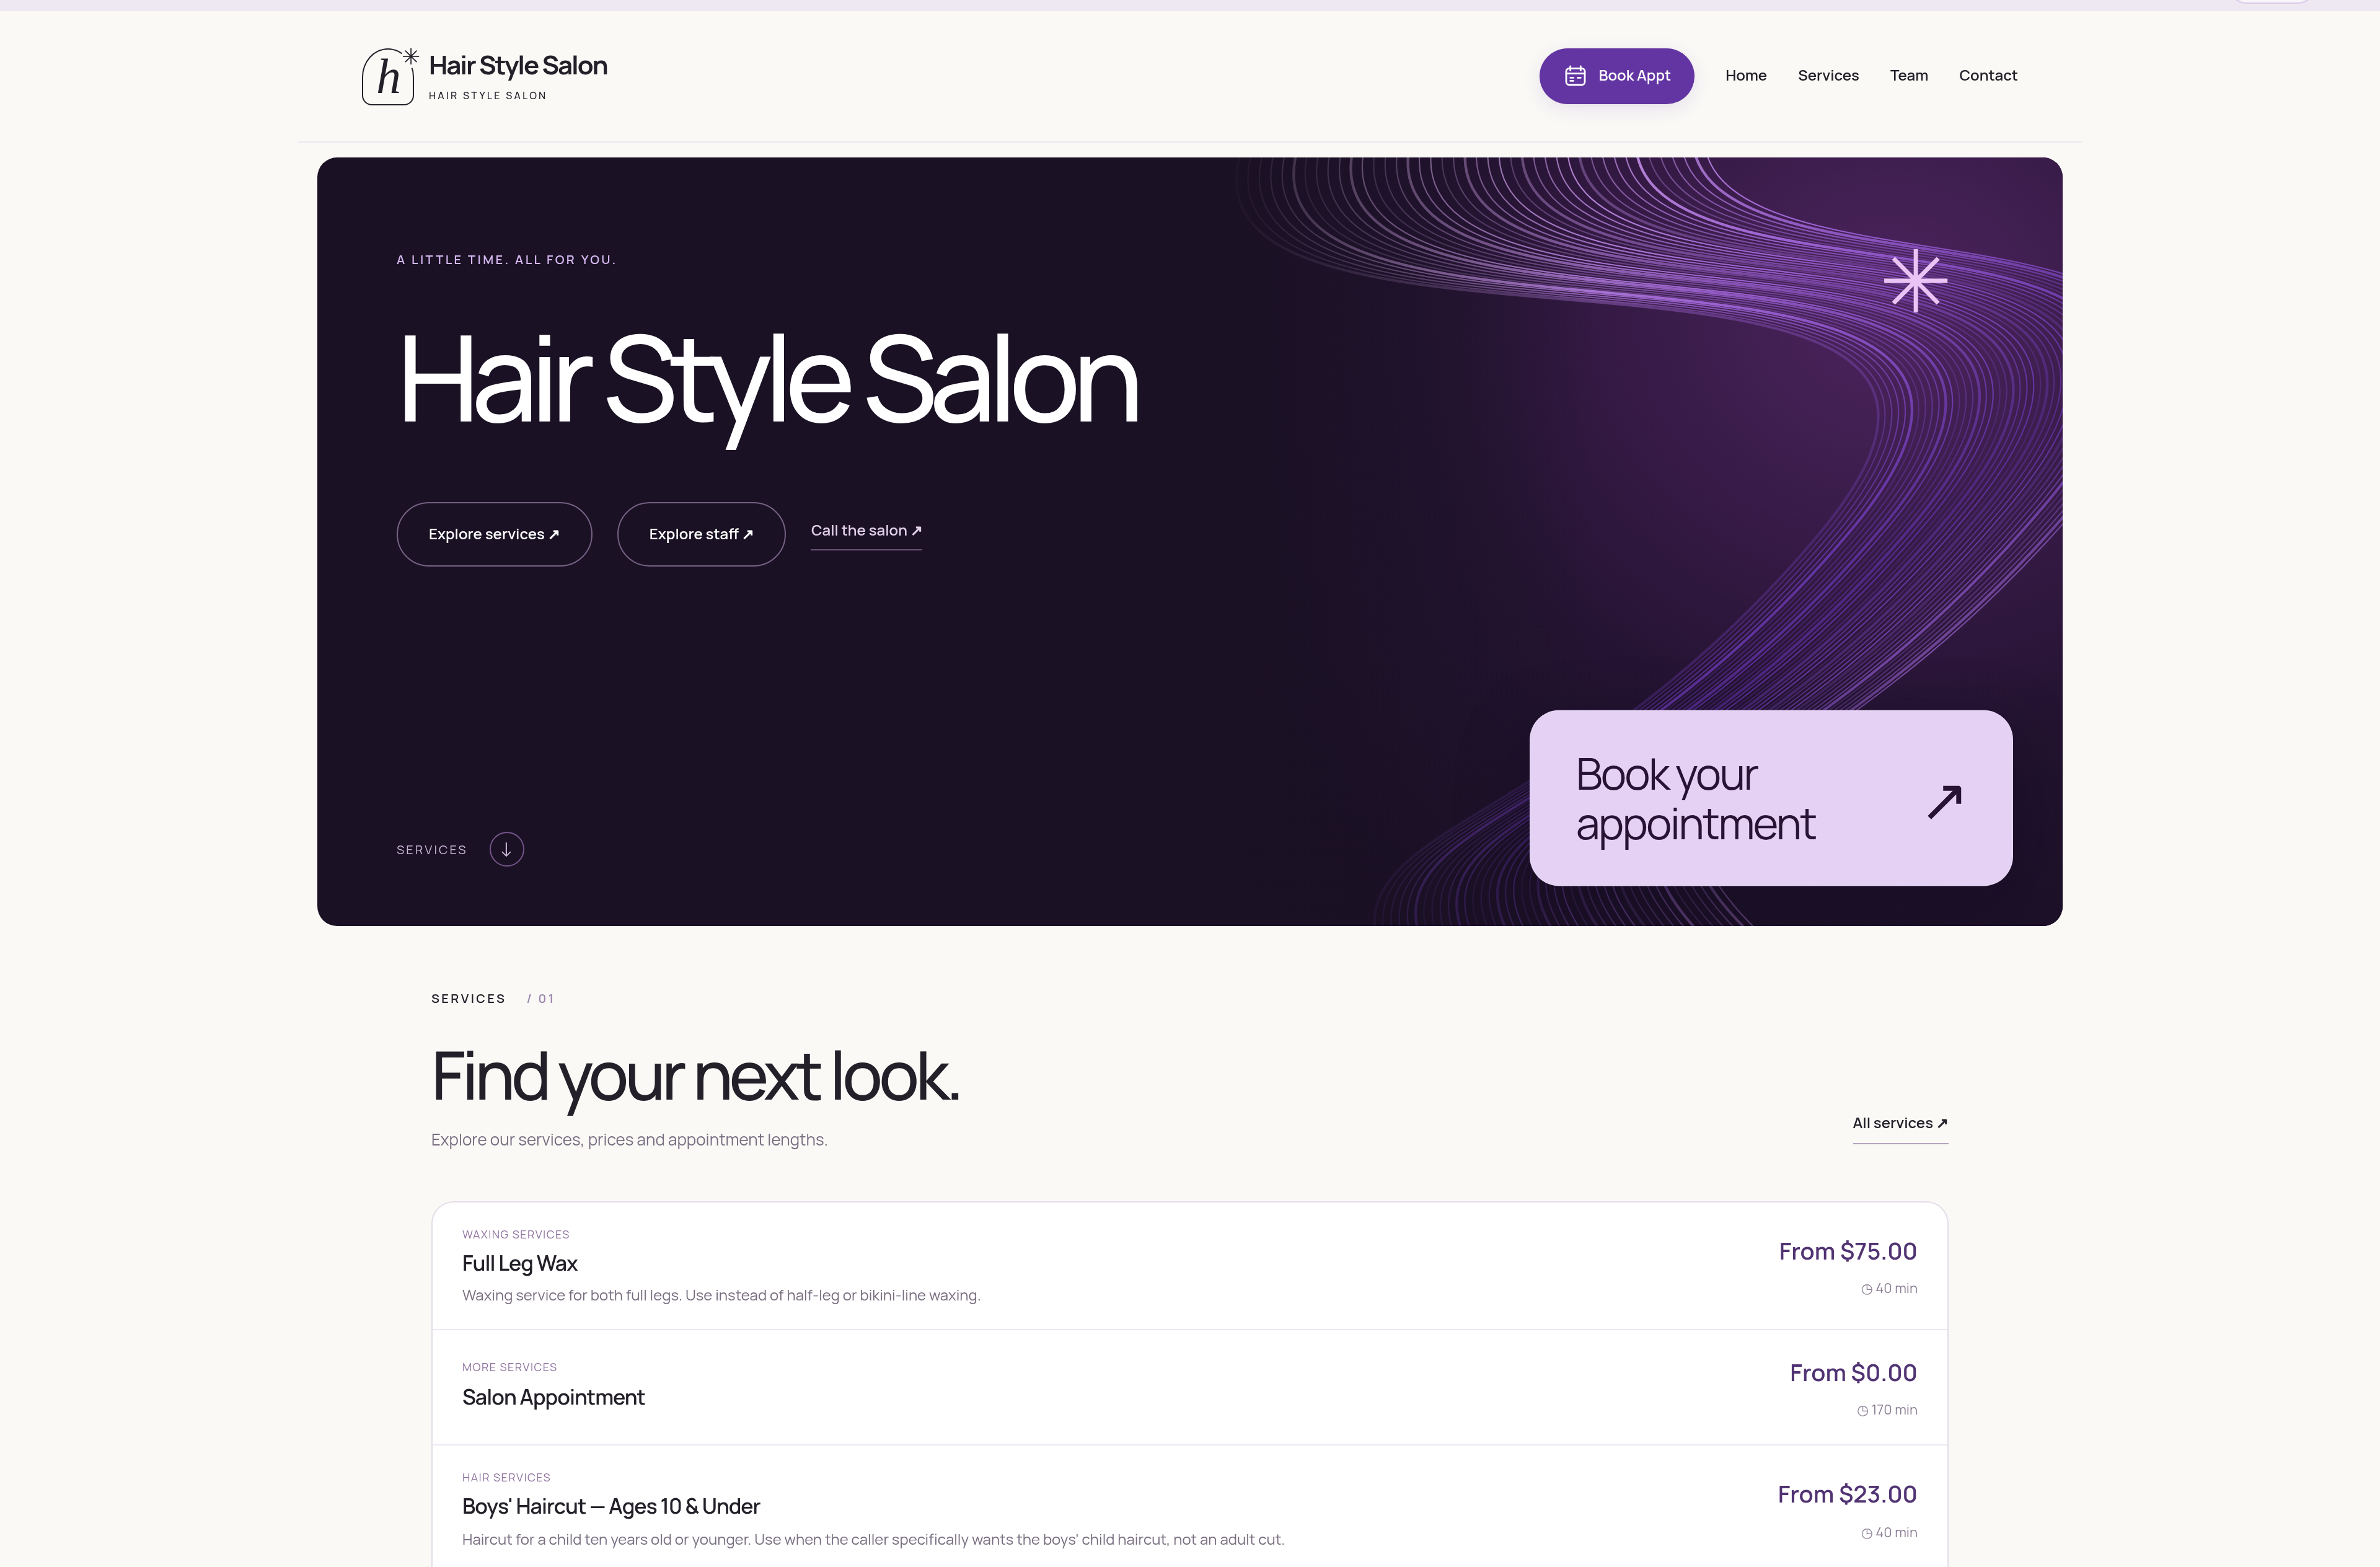Open the Contact nav item
The image size is (2380, 1567).
1987,76
